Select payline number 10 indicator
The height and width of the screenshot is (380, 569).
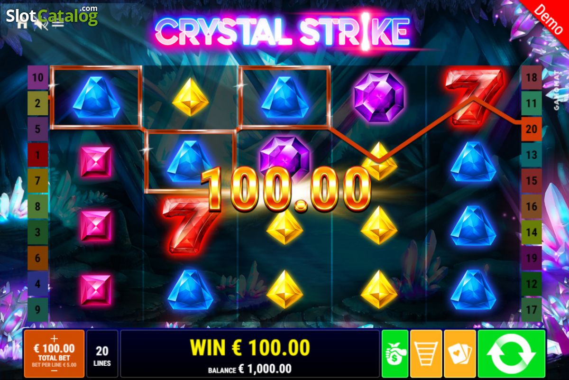coord(37,77)
